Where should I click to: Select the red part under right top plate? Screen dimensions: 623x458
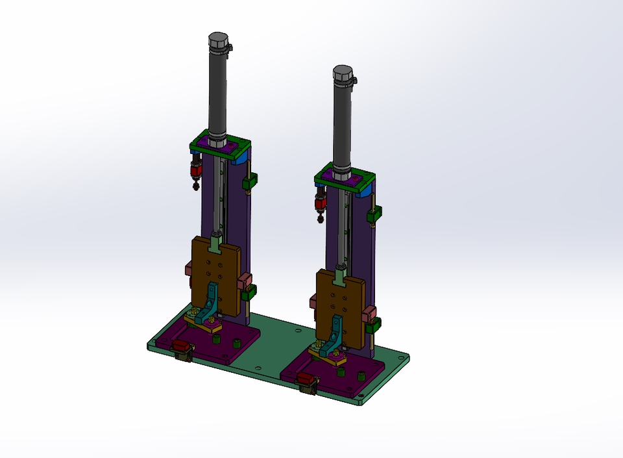point(320,204)
